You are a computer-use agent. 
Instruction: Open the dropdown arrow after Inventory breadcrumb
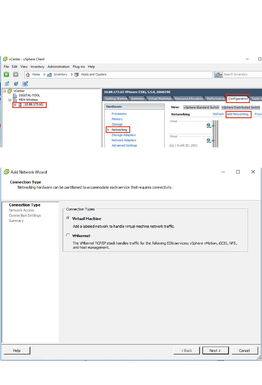[72, 75]
